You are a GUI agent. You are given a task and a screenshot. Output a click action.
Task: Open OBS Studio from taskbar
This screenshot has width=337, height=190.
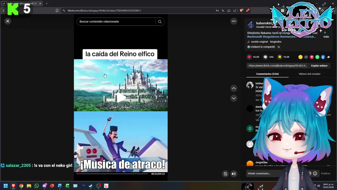[x=98, y=186]
